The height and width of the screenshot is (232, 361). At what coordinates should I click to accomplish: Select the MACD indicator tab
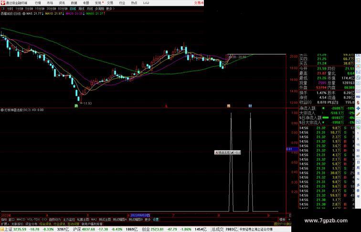tap(21, 220)
